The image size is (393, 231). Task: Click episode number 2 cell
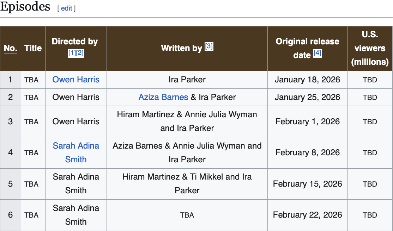(x=10, y=97)
